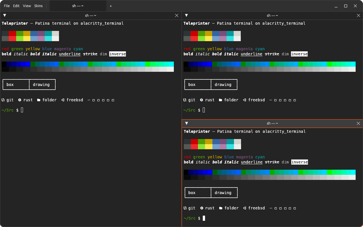Open the upper right pane's triangle dropdown menu
Viewport: 363px width, 227px height.
point(186,15)
